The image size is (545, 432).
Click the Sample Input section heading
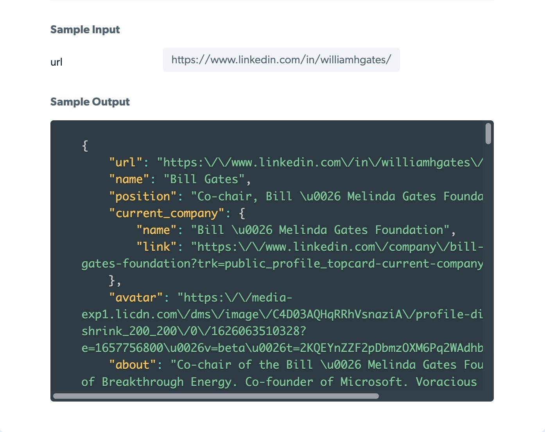85,29
